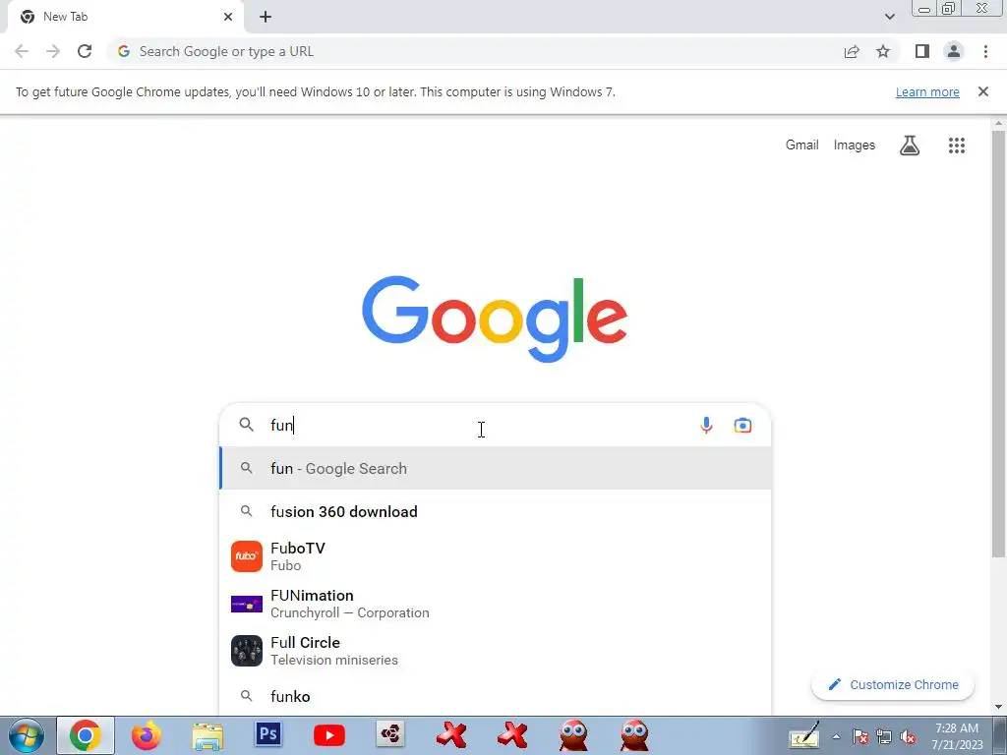Click the network tray icon
The width and height of the screenshot is (1007, 755).
click(884, 737)
